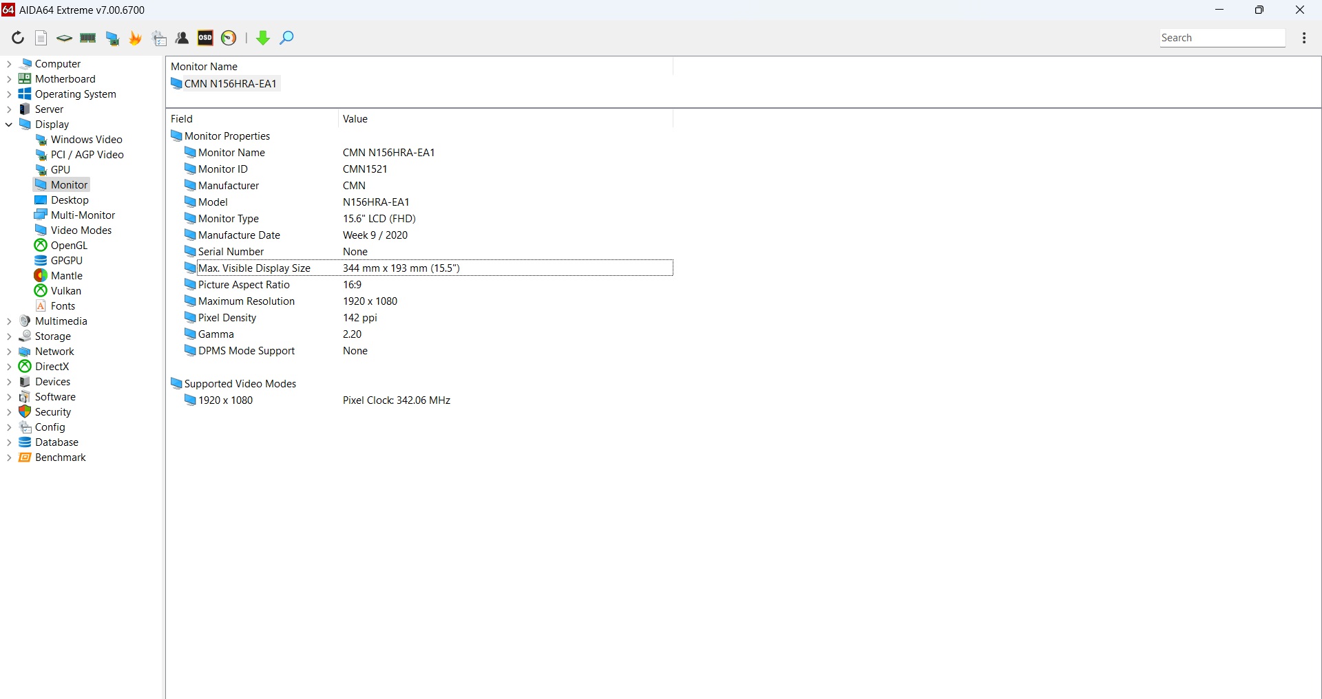The width and height of the screenshot is (1322, 699).
Task: Select the Picture Aspect Ratio row
Action: point(421,285)
